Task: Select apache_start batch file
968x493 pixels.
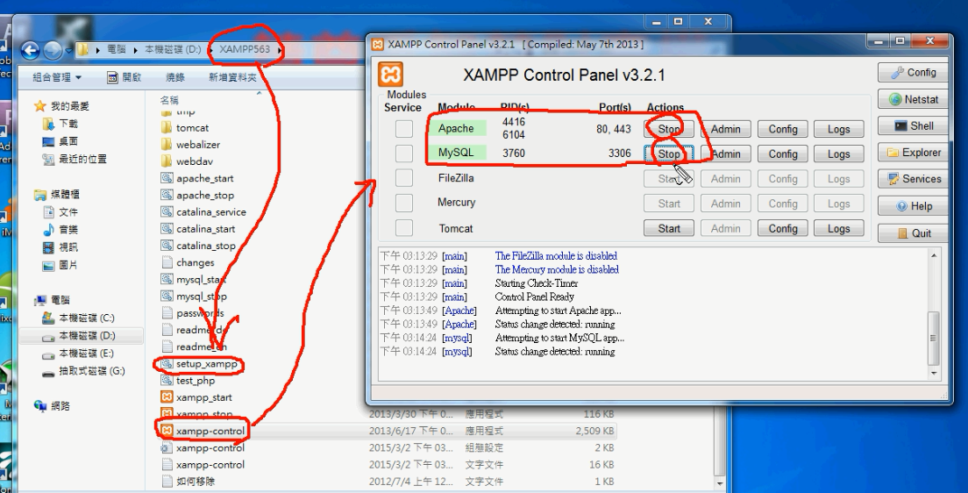Action: point(197,179)
